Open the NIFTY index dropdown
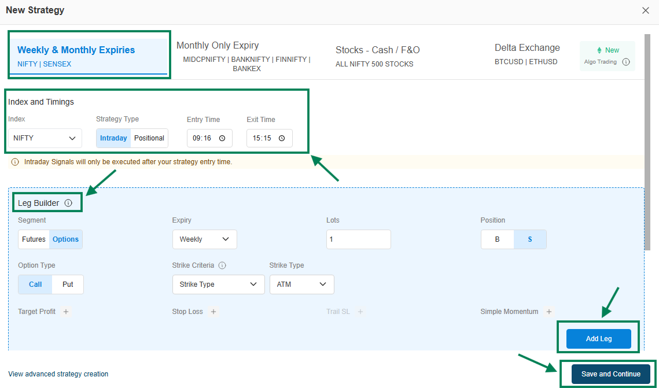 pos(45,138)
